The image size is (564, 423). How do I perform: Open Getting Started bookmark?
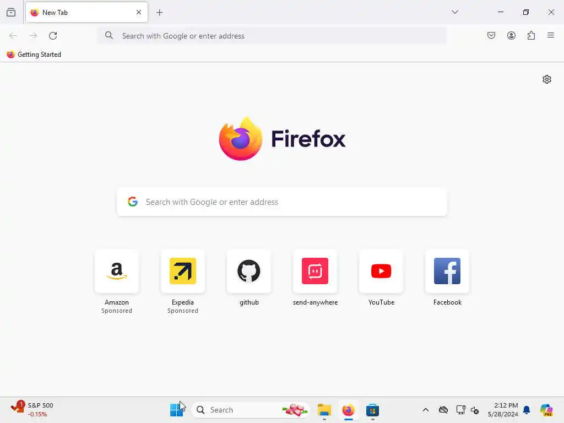(x=34, y=55)
